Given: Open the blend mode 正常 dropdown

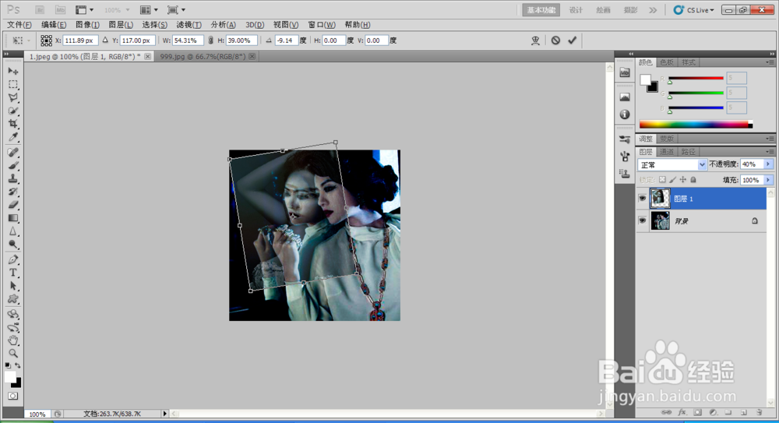Looking at the screenshot, I should pyautogui.click(x=672, y=164).
